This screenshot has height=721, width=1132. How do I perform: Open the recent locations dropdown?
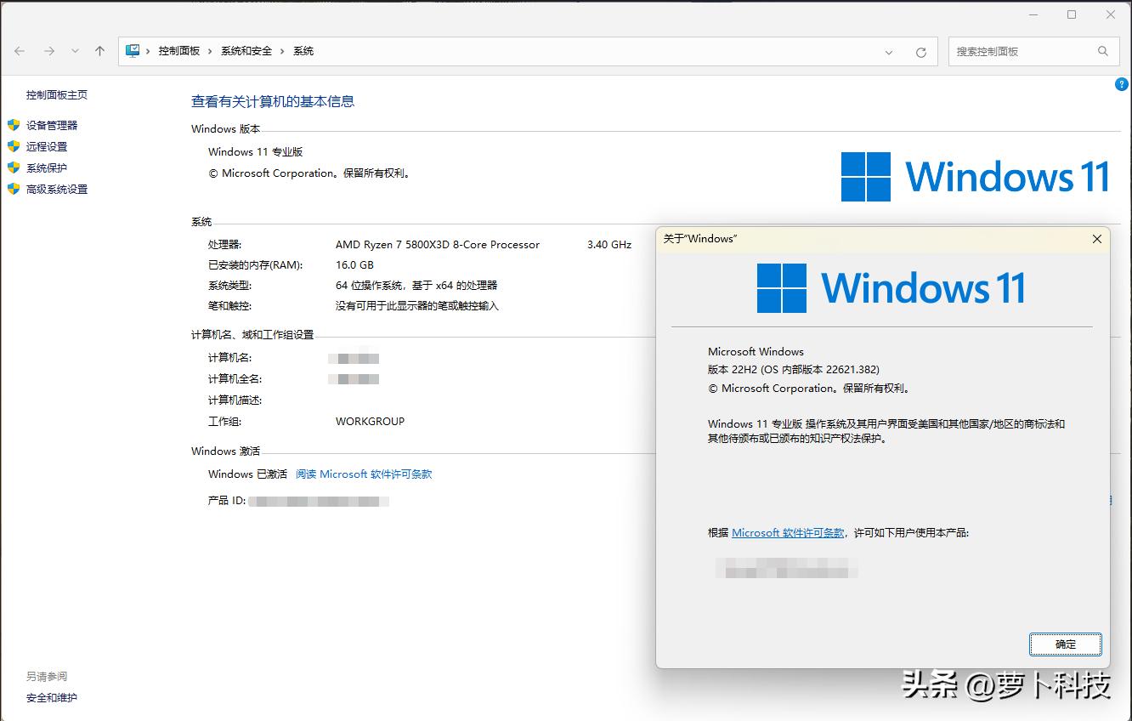coord(75,51)
